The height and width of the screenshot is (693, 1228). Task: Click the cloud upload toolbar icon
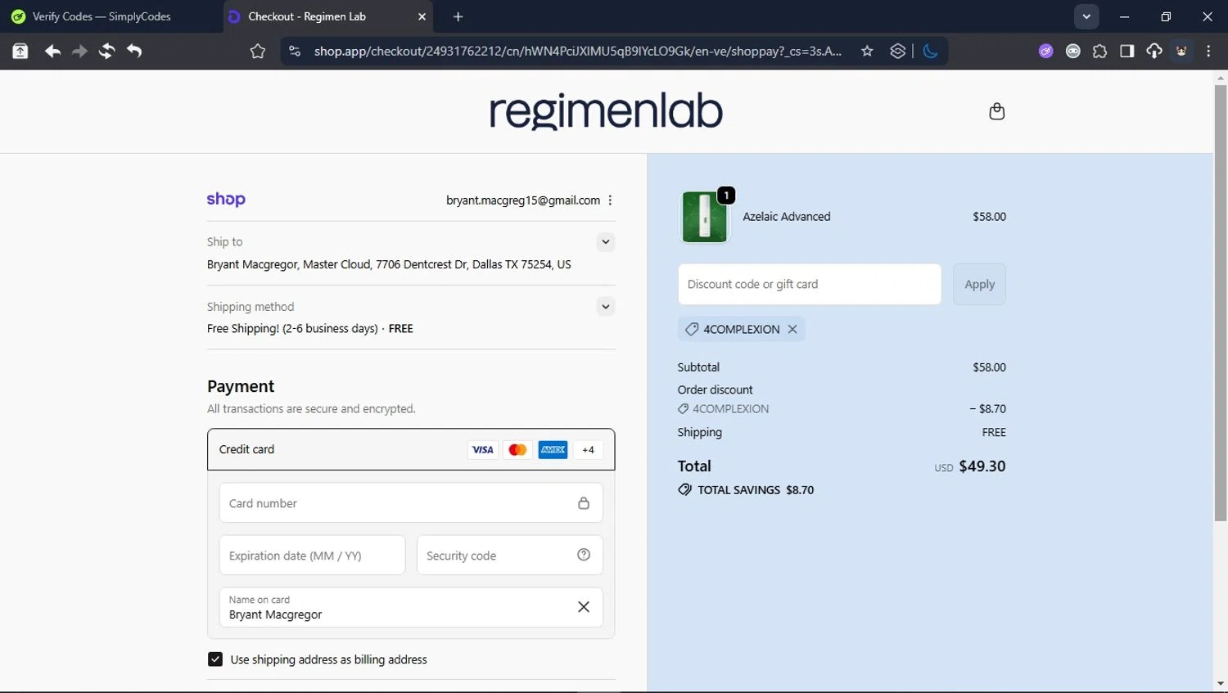[1154, 52]
